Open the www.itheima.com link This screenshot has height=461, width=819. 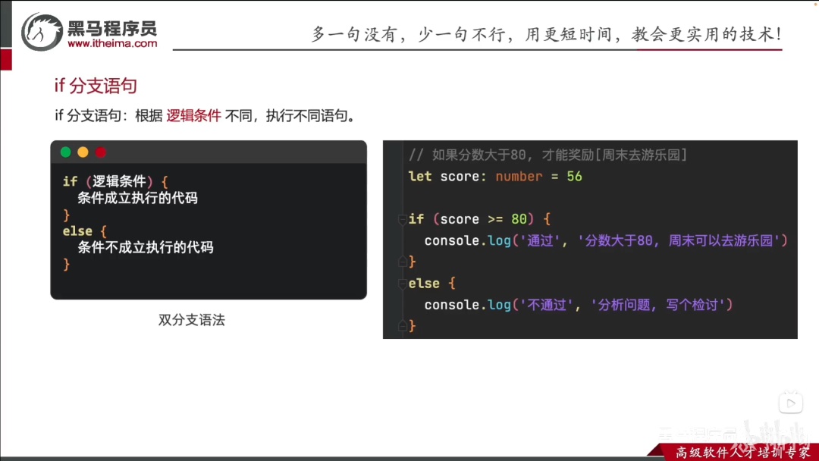click(112, 43)
